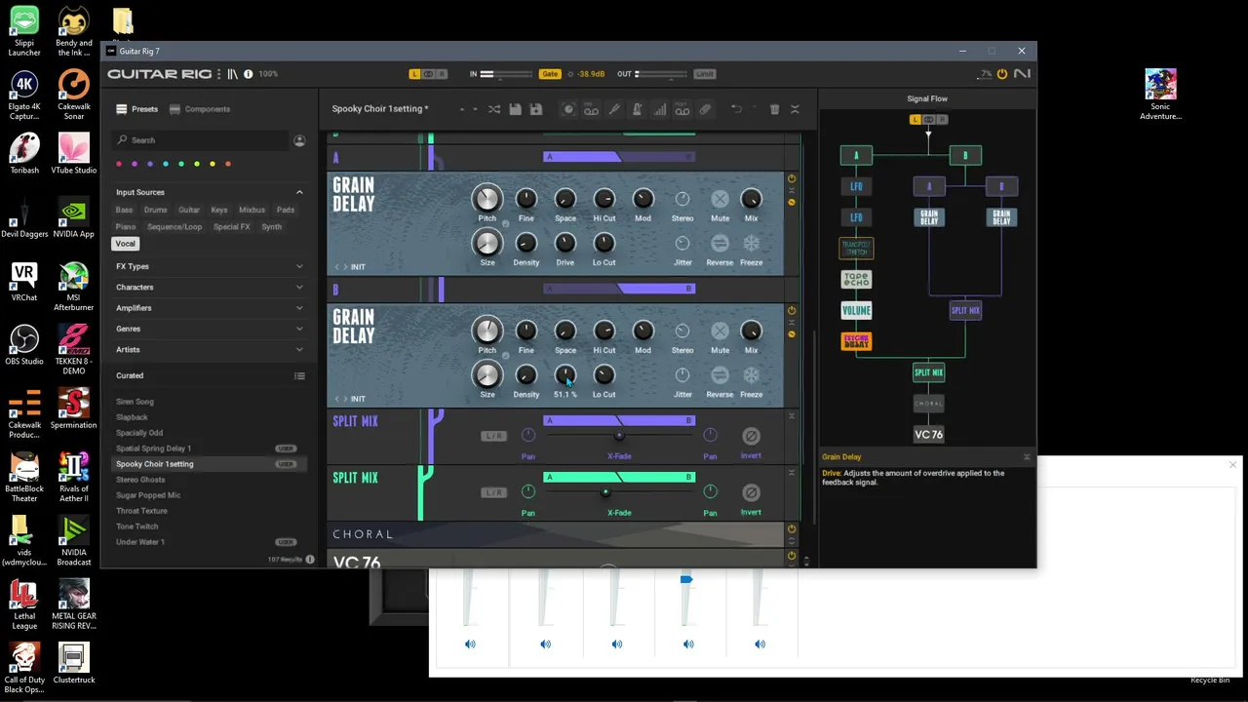The height and width of the screenshot is (702, 1248).
Task: Click the Invert icon on green Split Mix
Action: [751, 492]
